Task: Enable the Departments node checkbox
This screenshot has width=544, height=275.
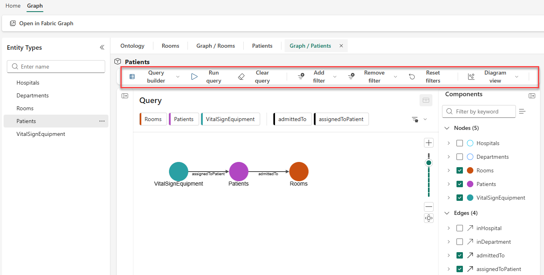Action: tap(460, 157)
